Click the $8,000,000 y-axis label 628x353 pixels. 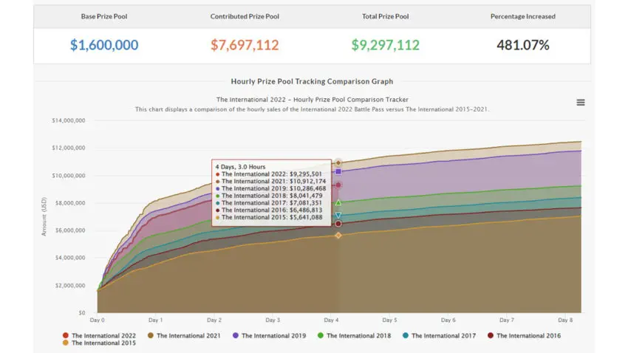click(70, 203)
